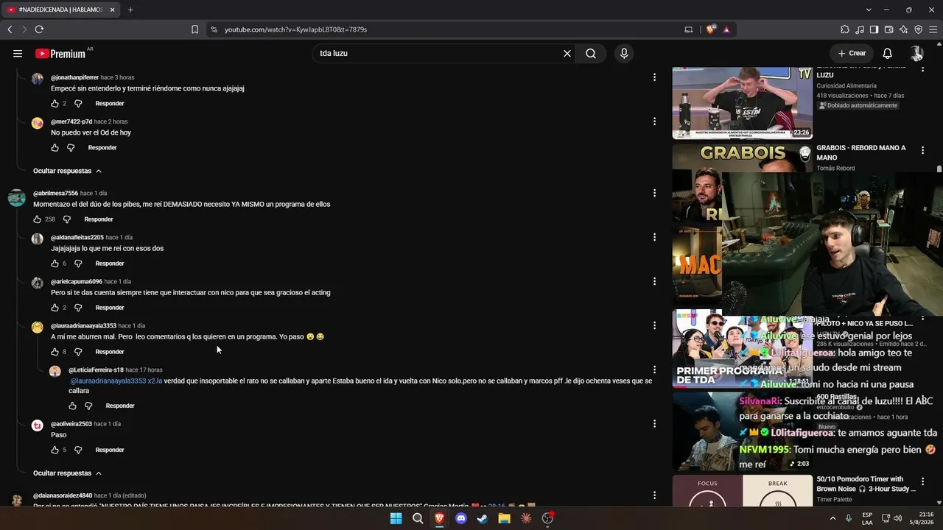Viewport: 943px width, 530px height.
Task: Open the Brave Shields icon
Action: (x=710, y=29)
